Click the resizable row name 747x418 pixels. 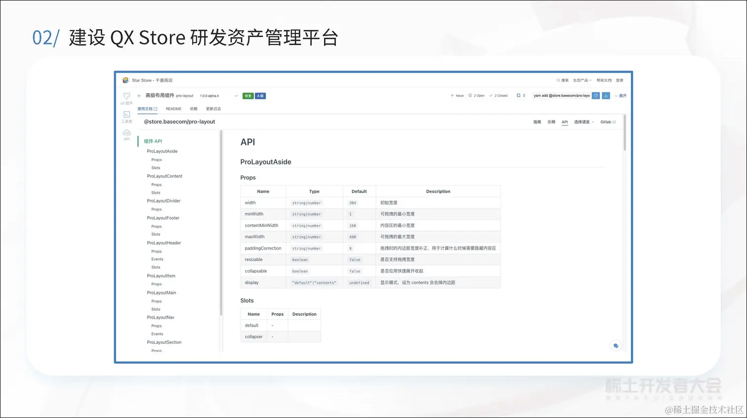point(253,259)
